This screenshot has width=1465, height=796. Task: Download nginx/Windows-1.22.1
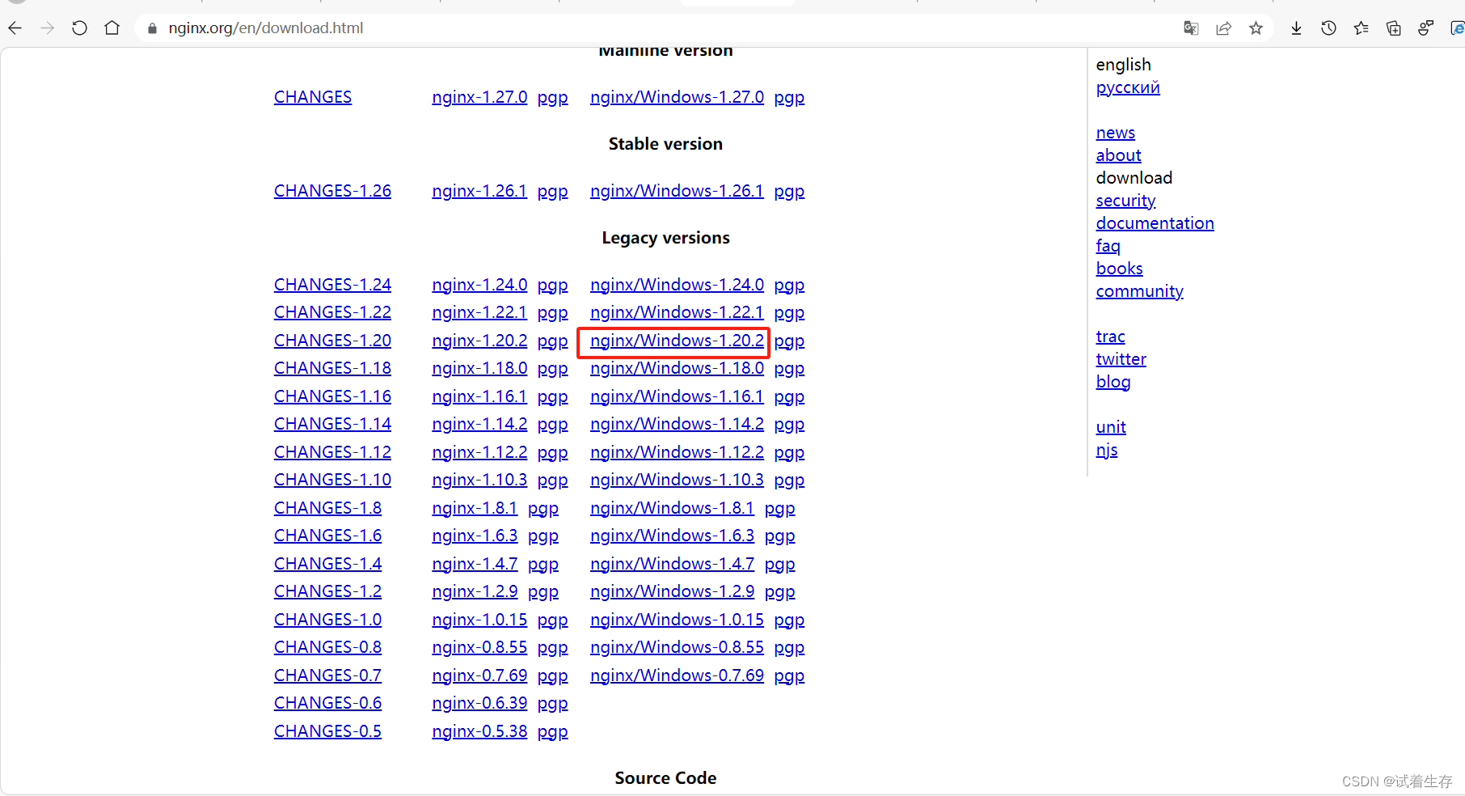pos(677,312)
